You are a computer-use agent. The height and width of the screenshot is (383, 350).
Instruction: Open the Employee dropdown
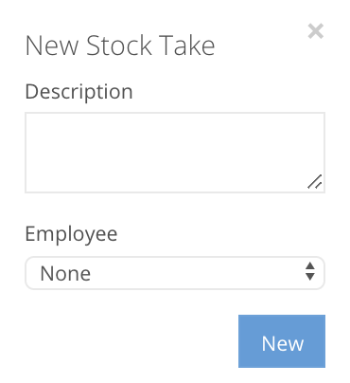pos(175,273)
